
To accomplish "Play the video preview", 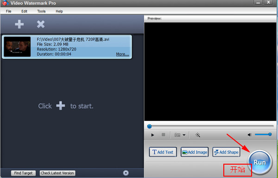I will click(152, 135).
